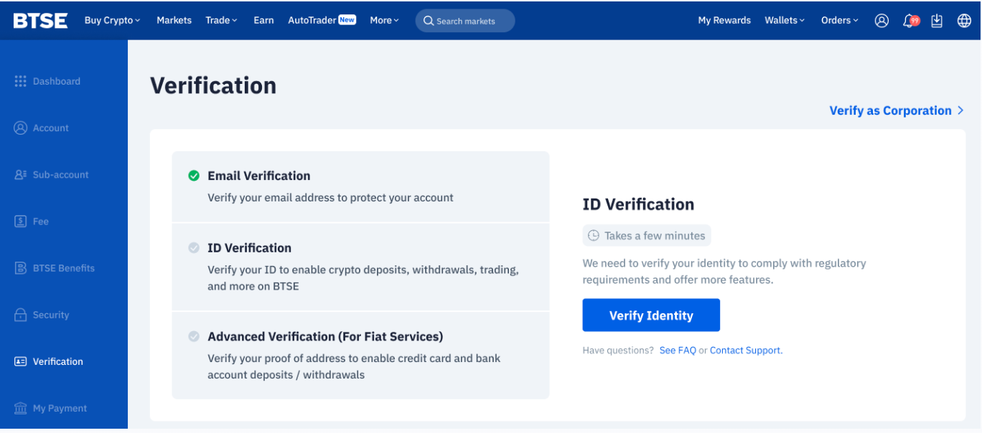Click the Fee dollar icon
The image size is (982, 433).
point(21,221)
